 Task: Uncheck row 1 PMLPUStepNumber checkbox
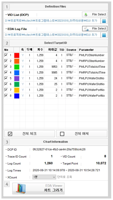coord(6,55)
